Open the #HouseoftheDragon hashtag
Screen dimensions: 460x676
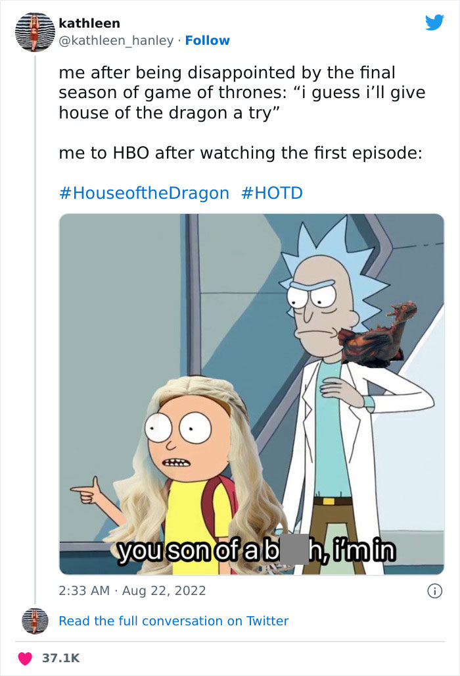coord(144,193)
